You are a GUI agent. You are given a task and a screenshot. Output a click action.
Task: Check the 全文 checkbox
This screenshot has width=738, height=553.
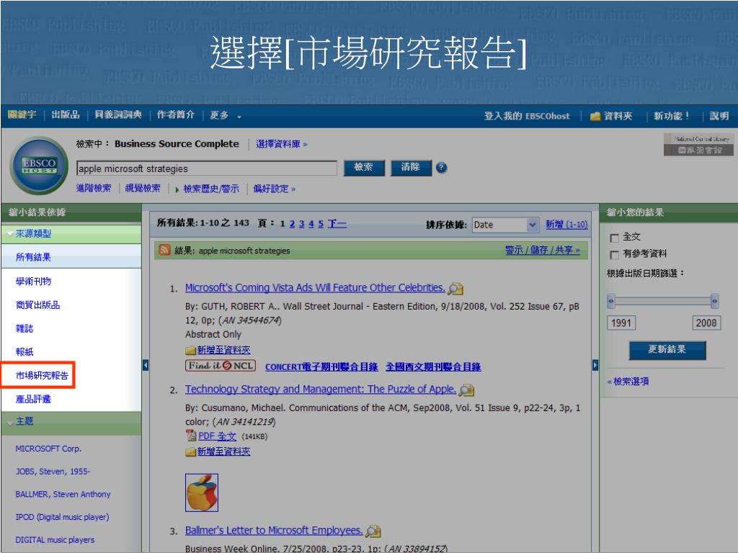click(x=614, y=238)
